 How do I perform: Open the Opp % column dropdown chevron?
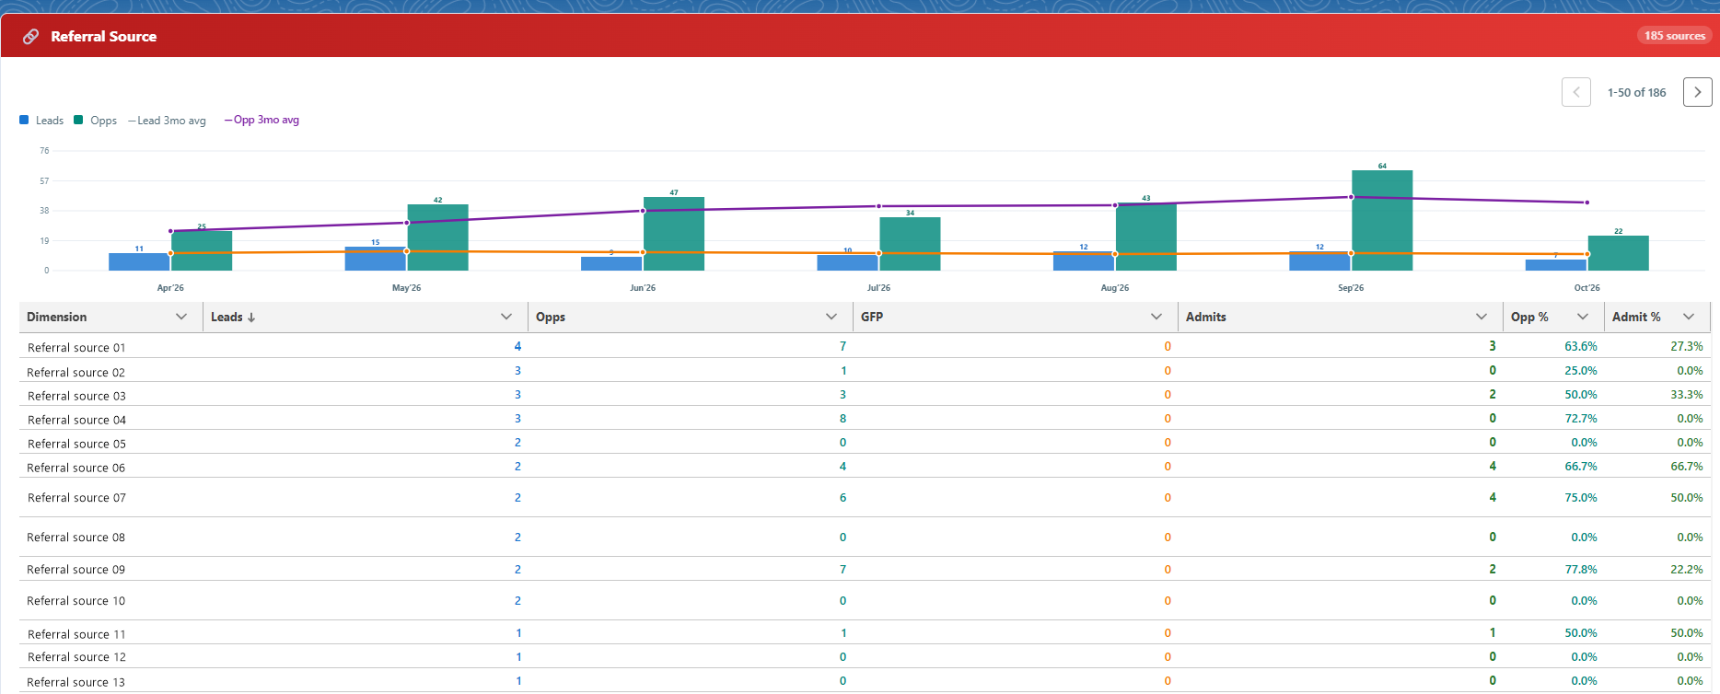tap(1583, 317)
